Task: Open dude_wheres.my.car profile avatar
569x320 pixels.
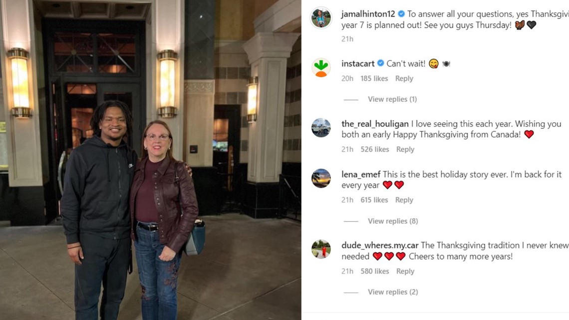Action: (321, 249)
